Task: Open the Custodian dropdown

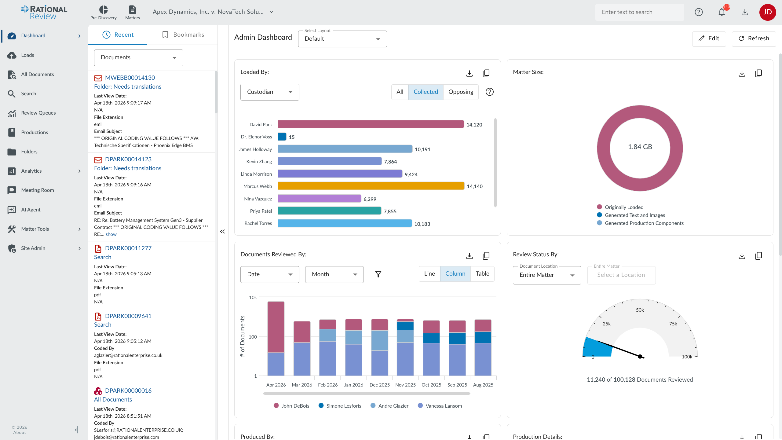Action: coord(270,92)
